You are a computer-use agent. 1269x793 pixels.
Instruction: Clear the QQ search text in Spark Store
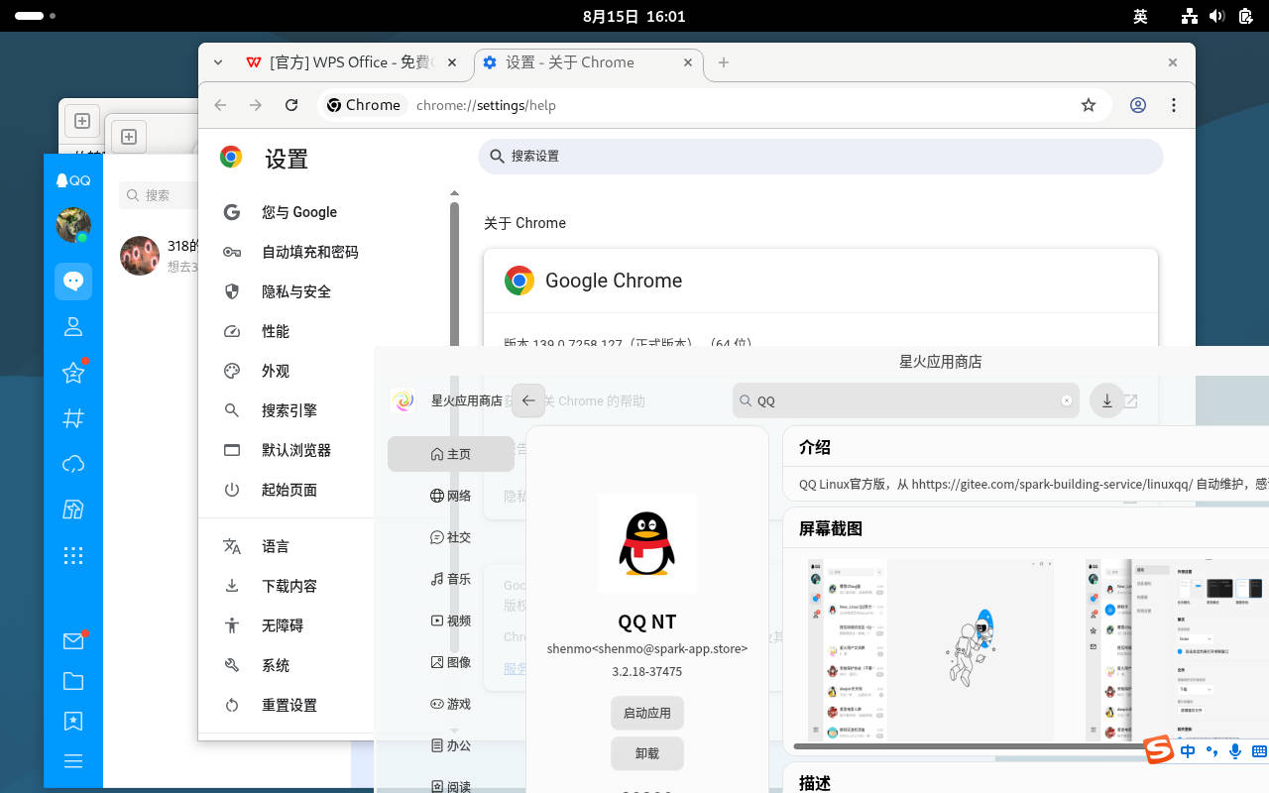(x=1067, y=400)
